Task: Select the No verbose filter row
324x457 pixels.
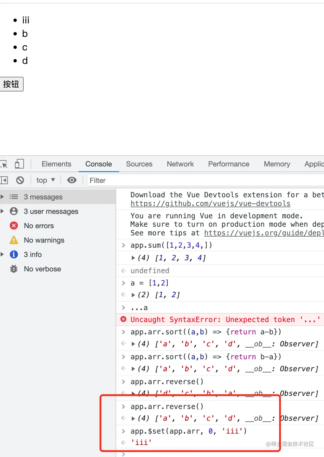Action: click(x=58, y=269)
